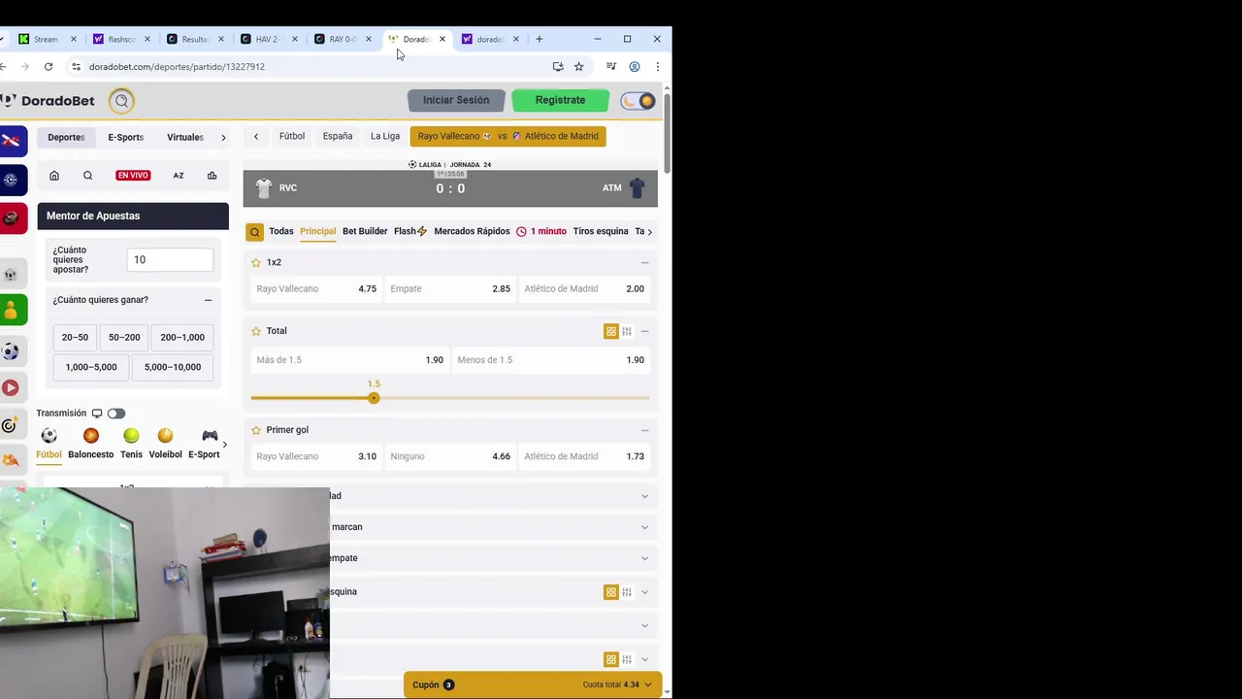The width and height of the screenshot is (1242, 699).
Task: Click the Iniciar Sesión button
Action: click(456, 100)
